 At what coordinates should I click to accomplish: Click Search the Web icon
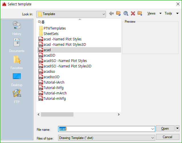click(126, 13)
